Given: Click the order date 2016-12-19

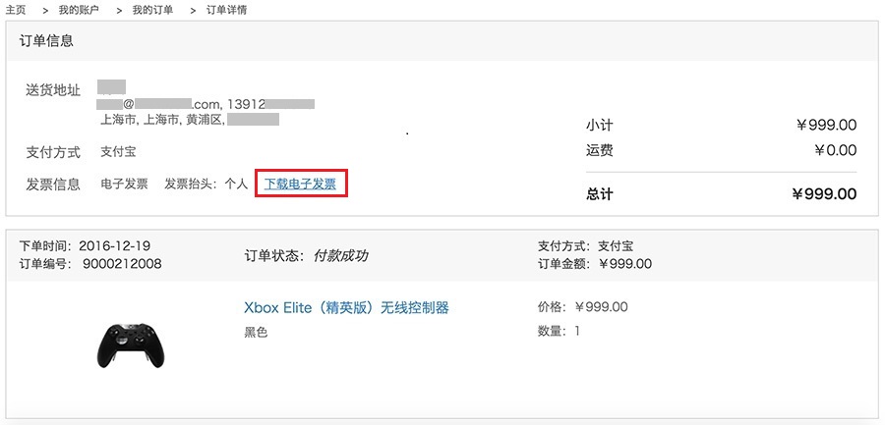Looking at the screenshot, I should click(x=114, y=245).
